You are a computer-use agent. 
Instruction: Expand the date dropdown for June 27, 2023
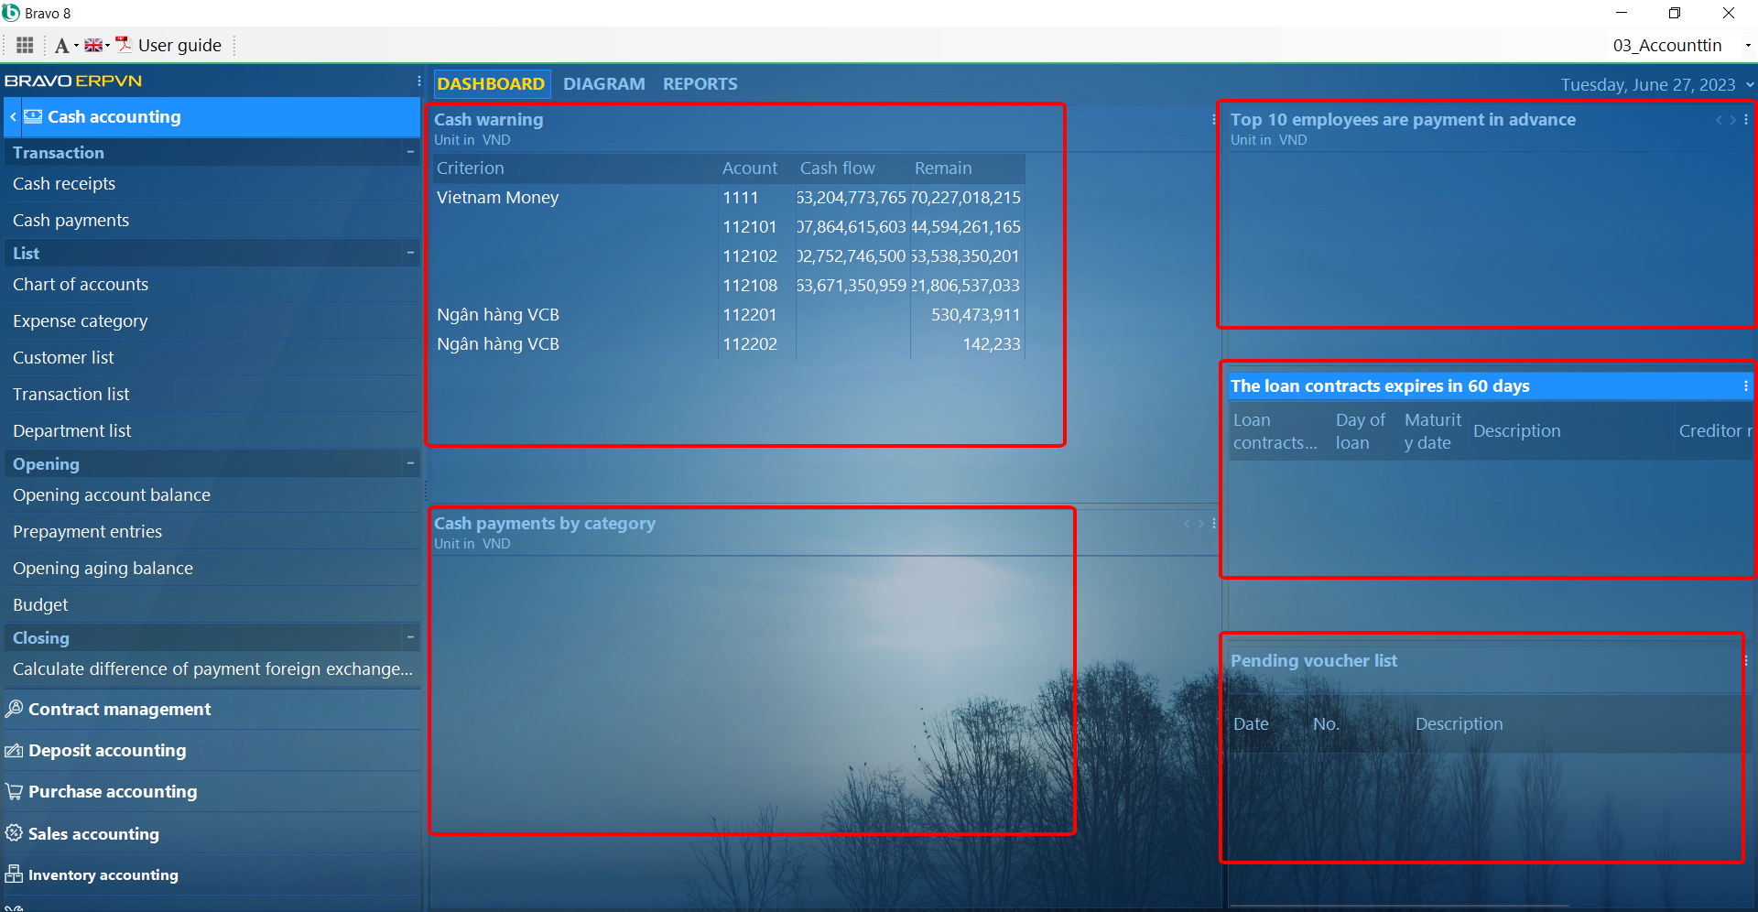pos(1750,84)
